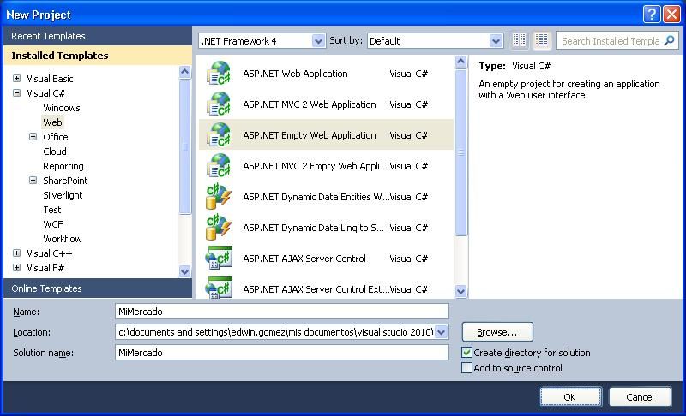Click the category tree scrollbar thumb
Image resolution: width=686 pixels, height=416 pixels.
(x=184, y=146)
